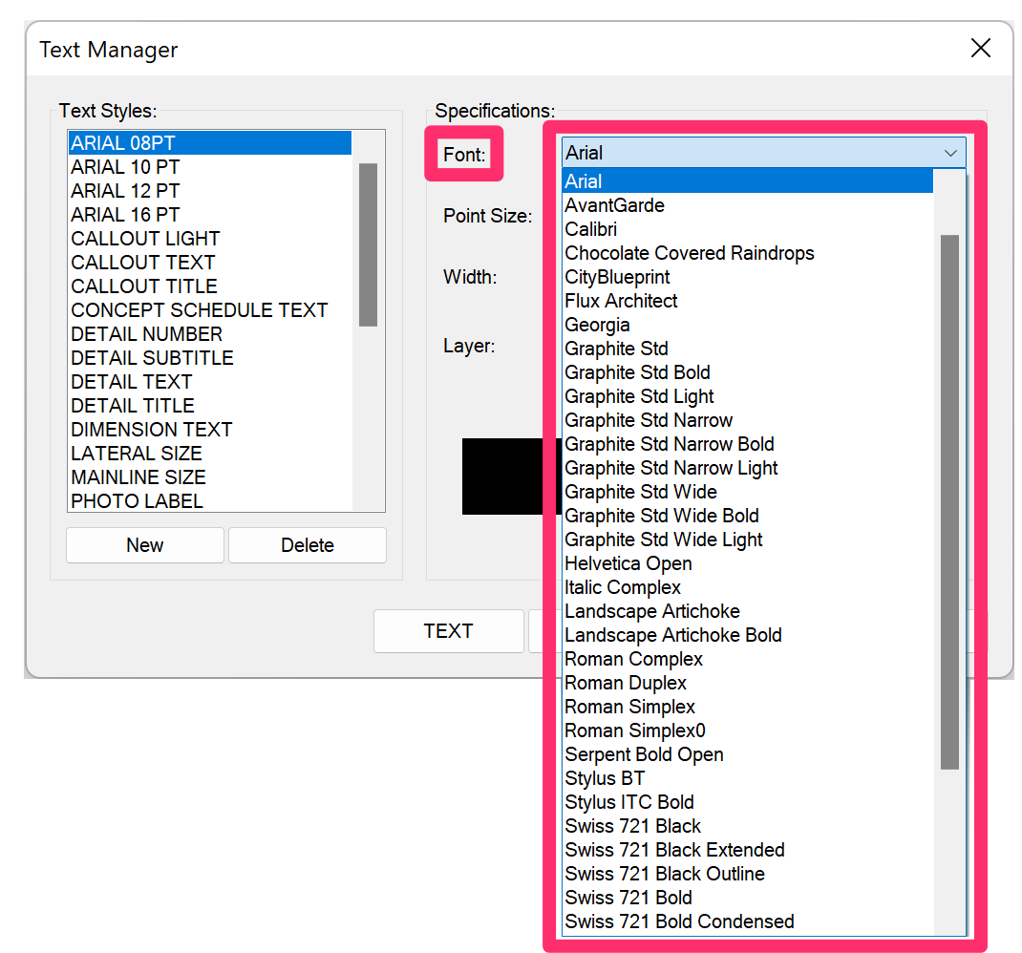The image size is (1022, 953).
Task: Select LATERAL SIZE style
Action: coord(210,453)
